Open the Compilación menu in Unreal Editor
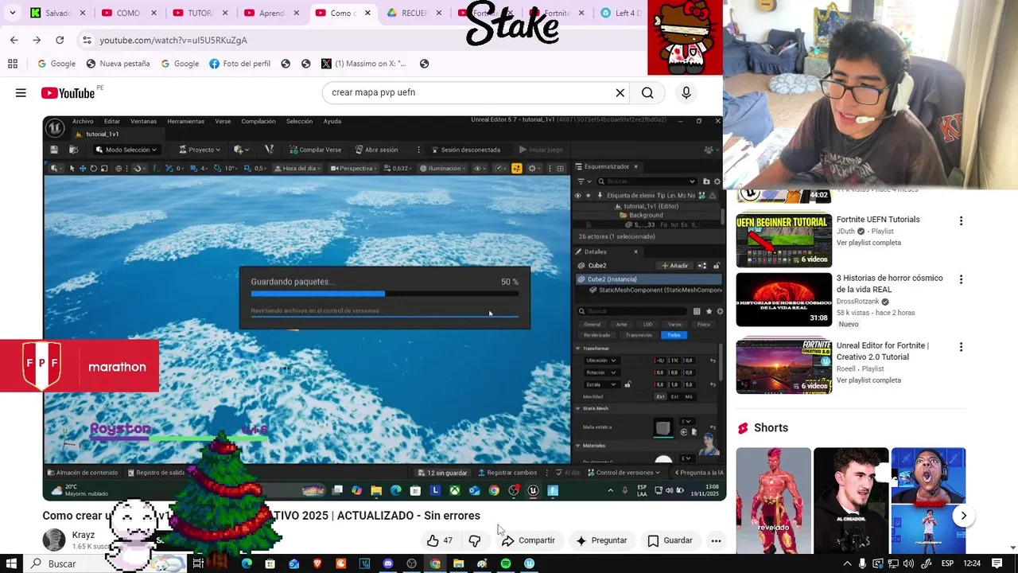This screenshot has height=573, width=1018. 258,121
